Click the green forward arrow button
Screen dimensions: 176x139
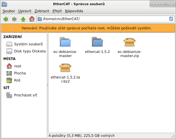(x=14, y=19)
